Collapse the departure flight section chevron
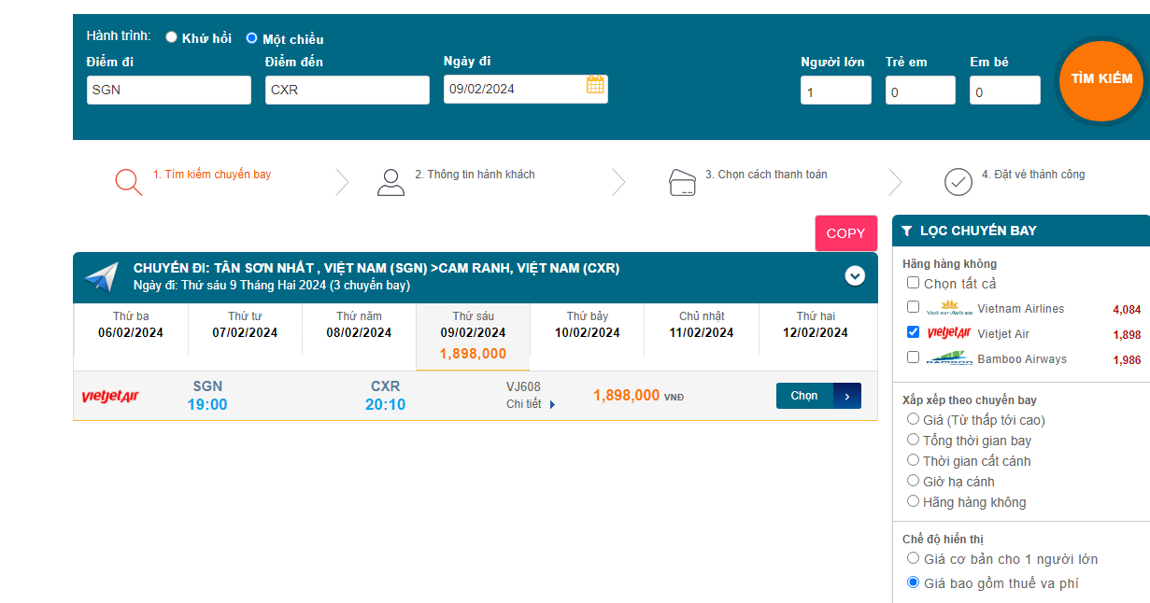 [855, 276]
